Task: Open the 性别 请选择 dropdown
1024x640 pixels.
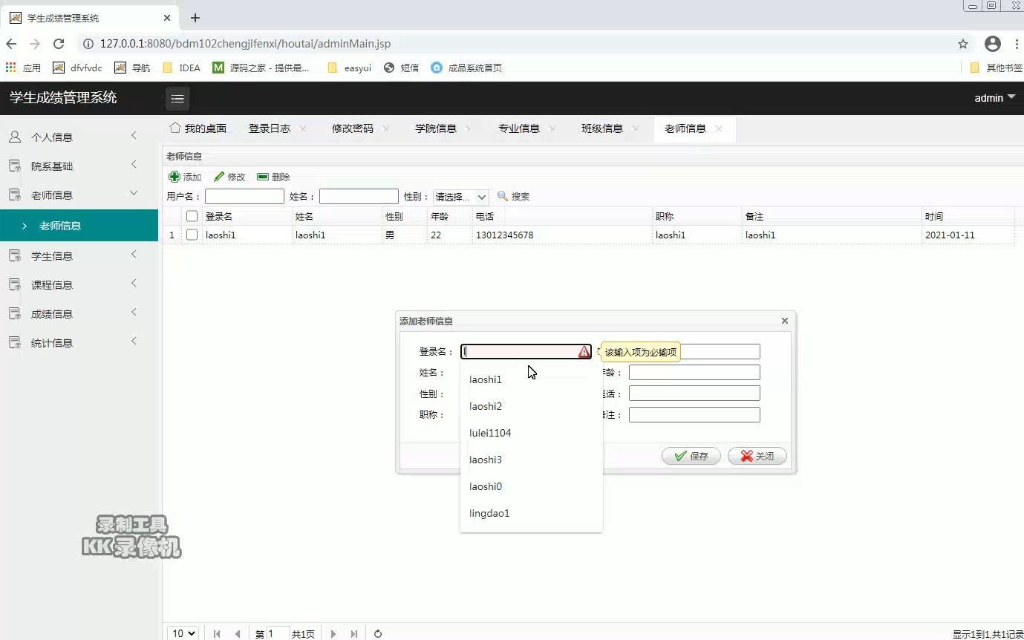Action: pyautogui.click(x=460, y=197)
